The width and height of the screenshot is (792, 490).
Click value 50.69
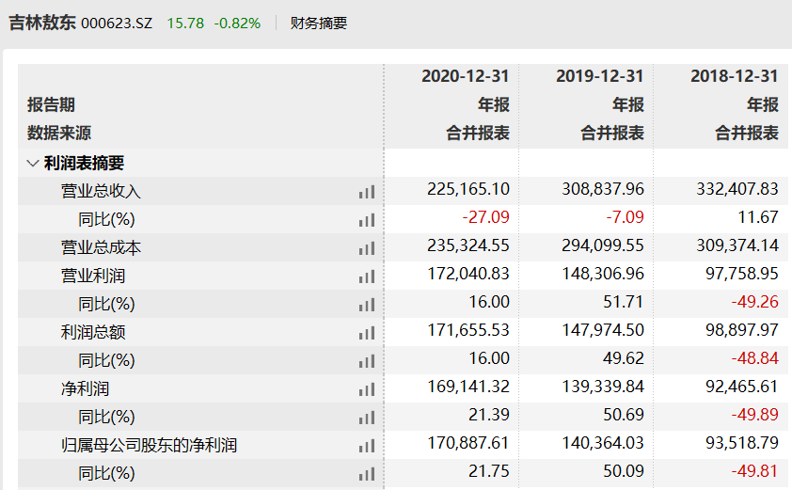click(624, 416)
